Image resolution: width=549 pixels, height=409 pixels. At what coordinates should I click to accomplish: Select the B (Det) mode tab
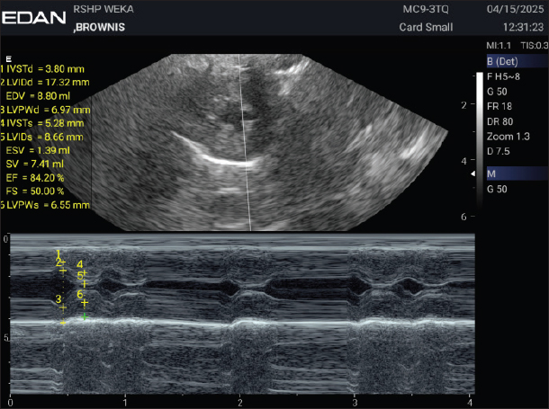tap(516, 62)
